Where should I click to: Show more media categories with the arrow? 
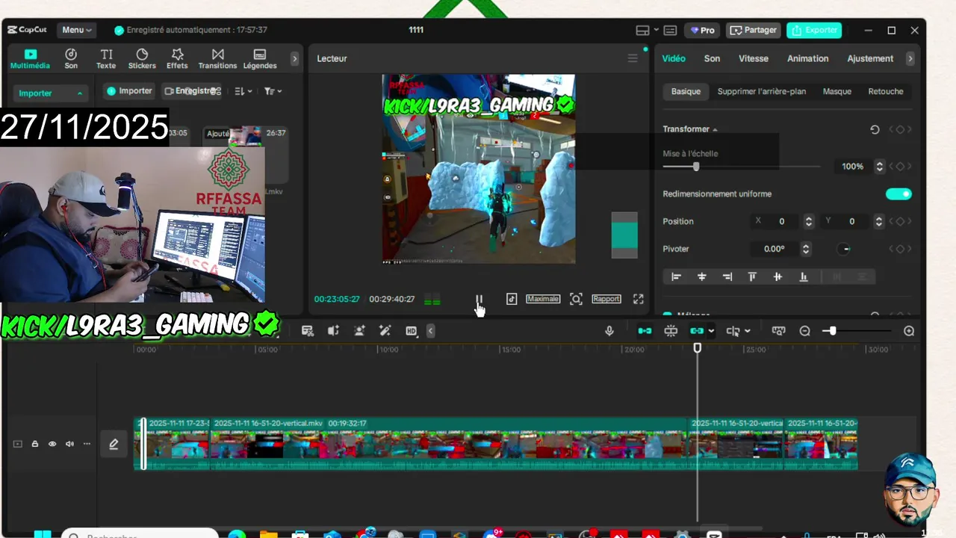(294, 58)
